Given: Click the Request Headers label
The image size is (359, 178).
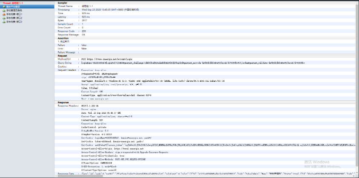Looking at the screenshot, I should pos(66,70).
